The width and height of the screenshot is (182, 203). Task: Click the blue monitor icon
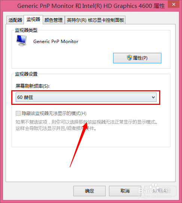point(22,40)
